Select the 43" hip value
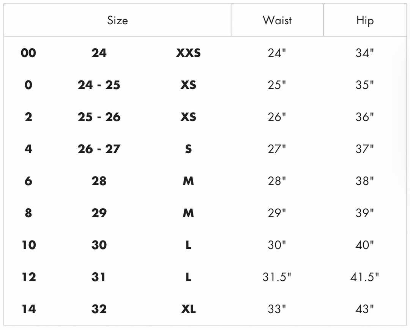Image resolution: width=410 pixels, height=330 pixels. pyautogui.click(x=364, y=310)
